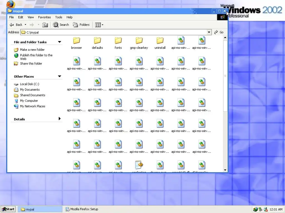
Task: Collapse the Other Places panel
Action: pyautogui.click(x=60, y=77)
